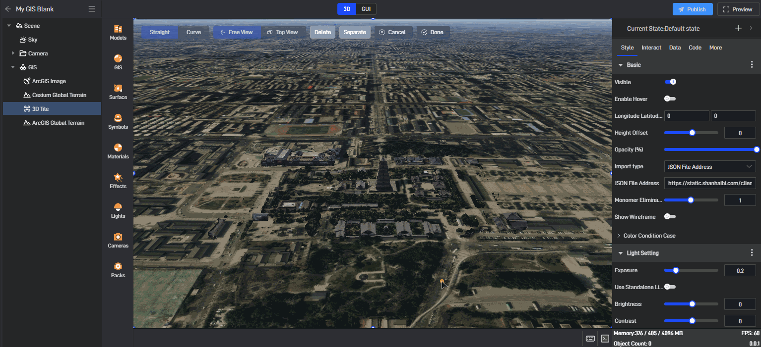This screenshot has height=347, width=761.
Task: Open the Symbols library
Action: coord(118,122)
